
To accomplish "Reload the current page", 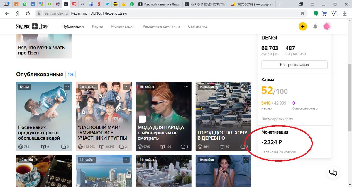I will click(x=28, y=13).
